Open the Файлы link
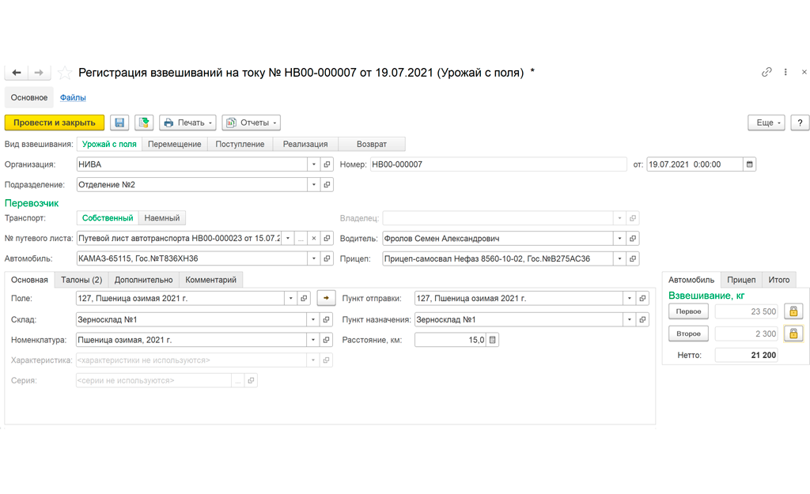810x494 pixels. (73, 97)
